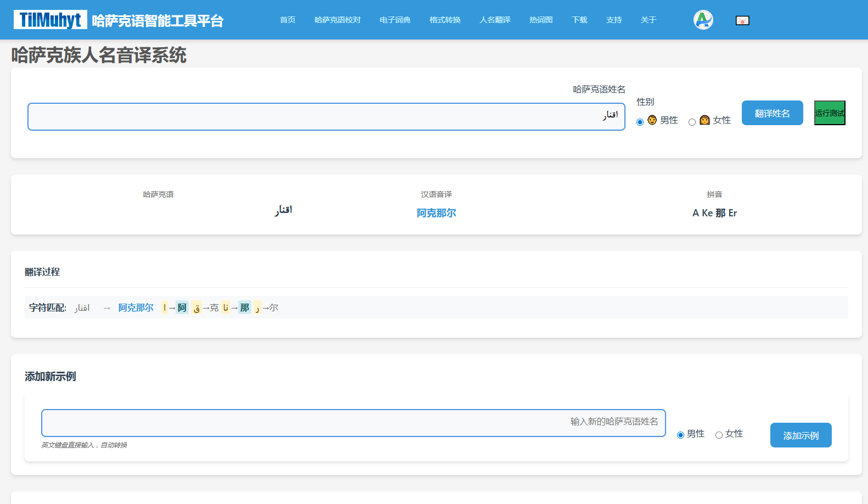868x504 pixels.
Task: Go to 哈萨克语校对 in the navigation
Action: tap(337, 20)
